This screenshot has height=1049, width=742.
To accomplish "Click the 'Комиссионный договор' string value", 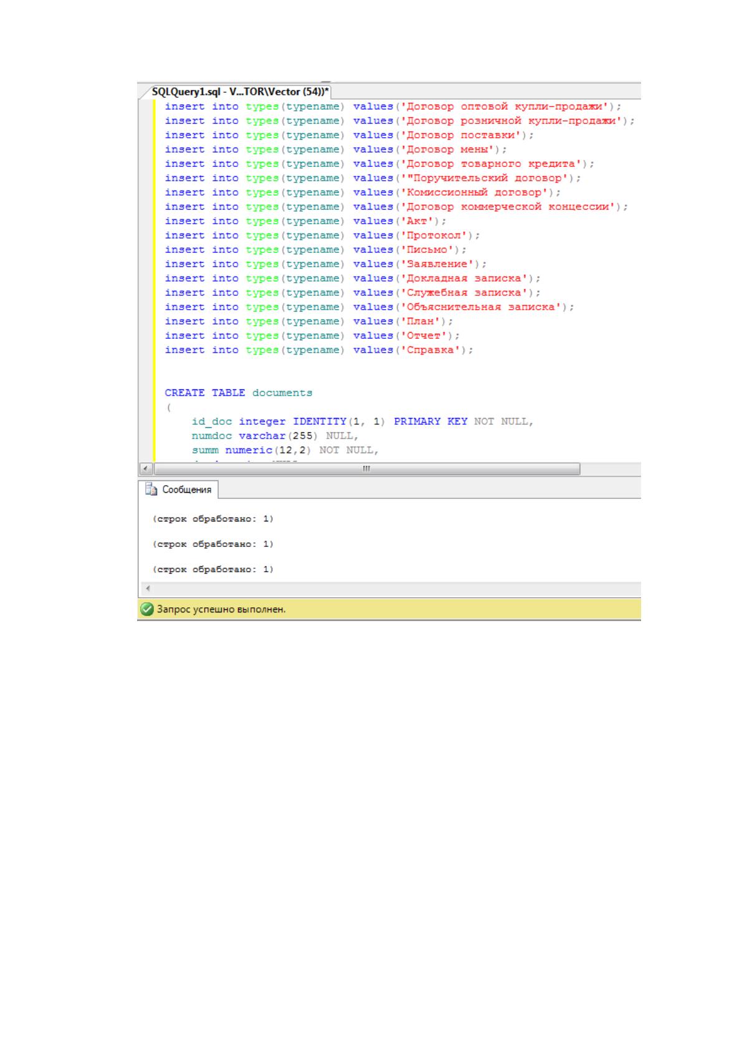I will 477,192.
